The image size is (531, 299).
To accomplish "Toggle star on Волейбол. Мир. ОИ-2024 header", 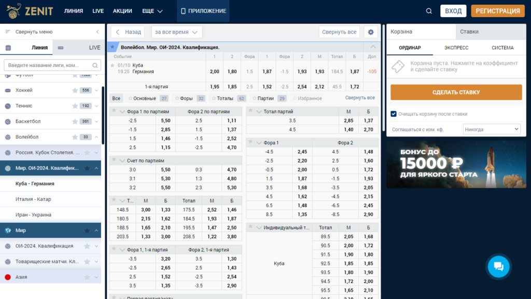I will coord(113,47).
